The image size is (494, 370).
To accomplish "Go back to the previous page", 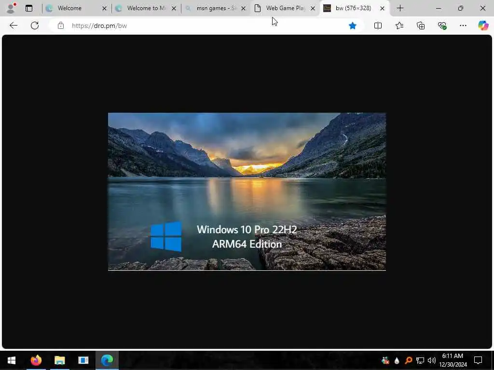I will click(x=13, y=26).
